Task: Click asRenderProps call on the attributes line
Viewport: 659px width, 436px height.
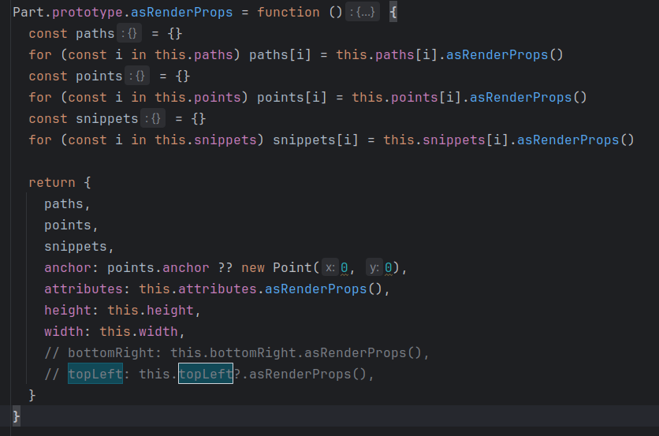Action: 315,289
